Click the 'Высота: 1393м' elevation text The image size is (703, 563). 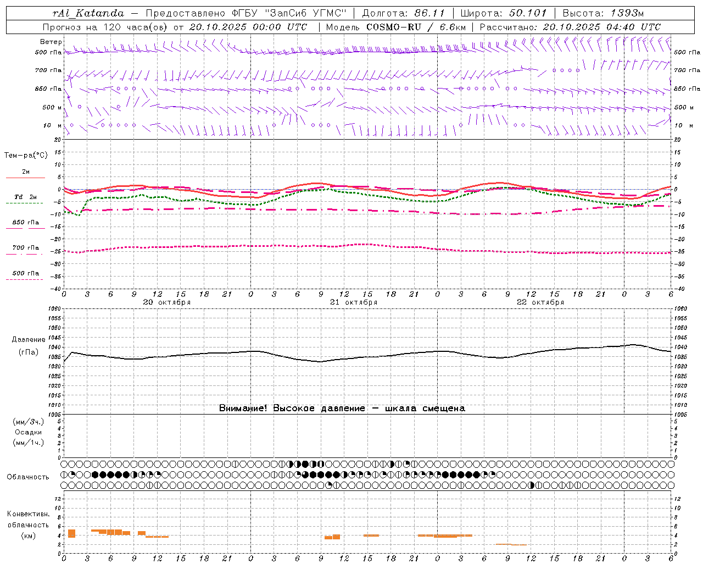point(604,13)
